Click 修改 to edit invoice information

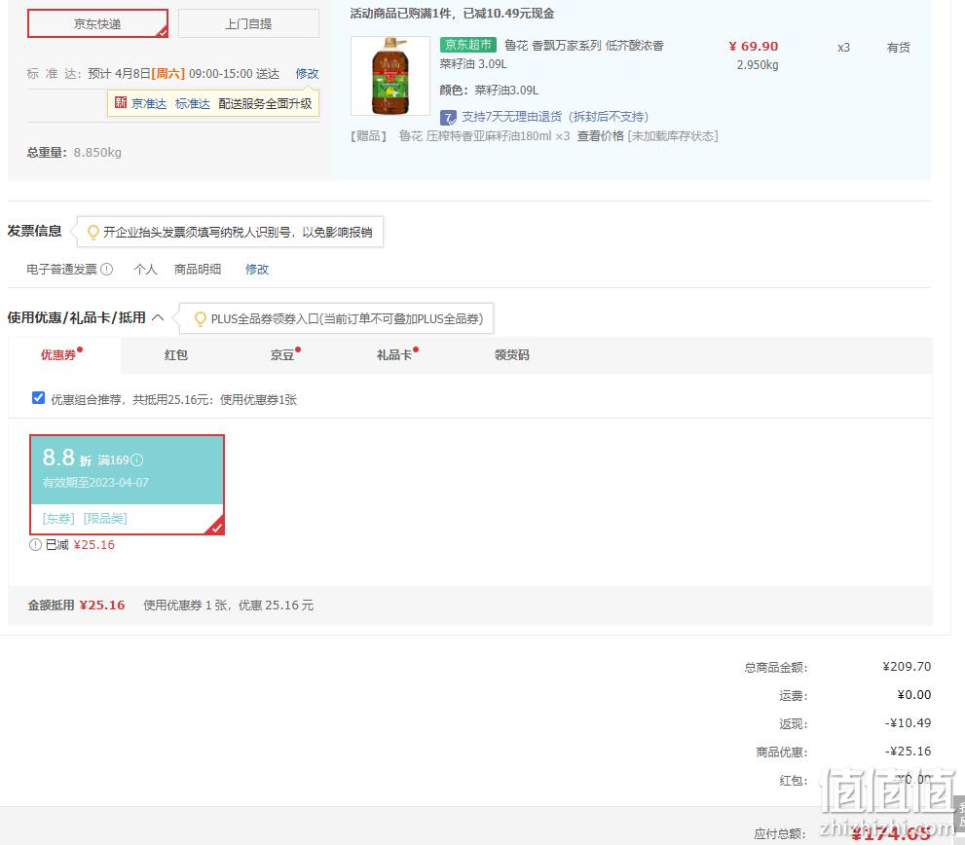[257, 269]
